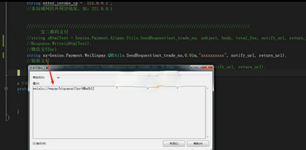The image size is (306, 150).
Task: Click the QRUtils identifier in the WeiXinpay line
Action: [116, 55]
